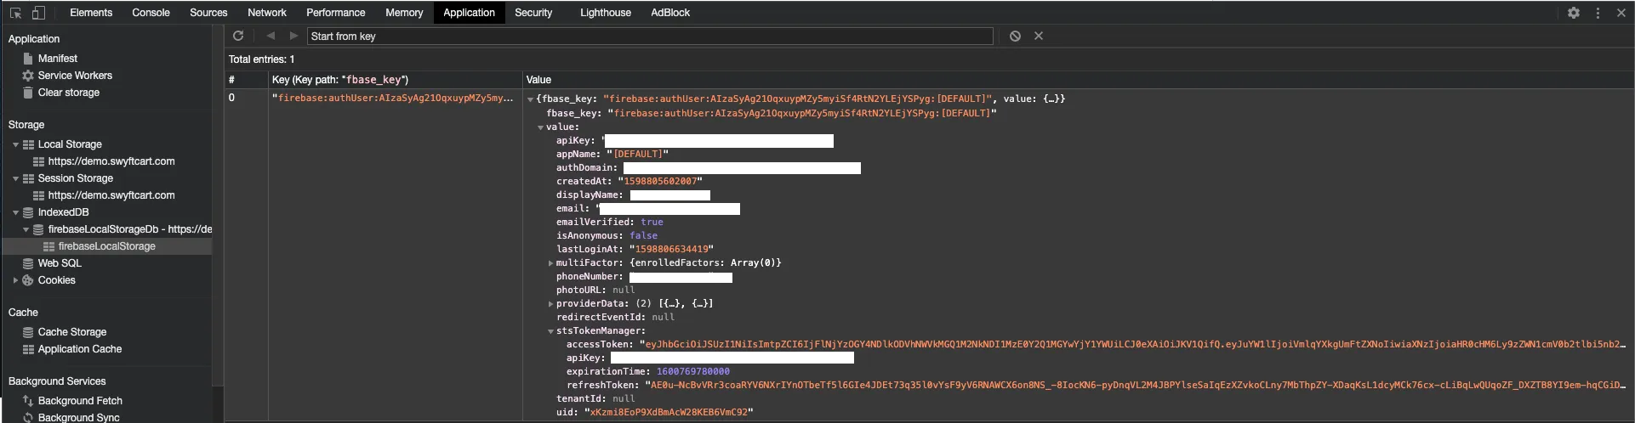Screen dimensions: 1635x423
Task: Click the Total entries: 1 label
Action: [261, 59]
